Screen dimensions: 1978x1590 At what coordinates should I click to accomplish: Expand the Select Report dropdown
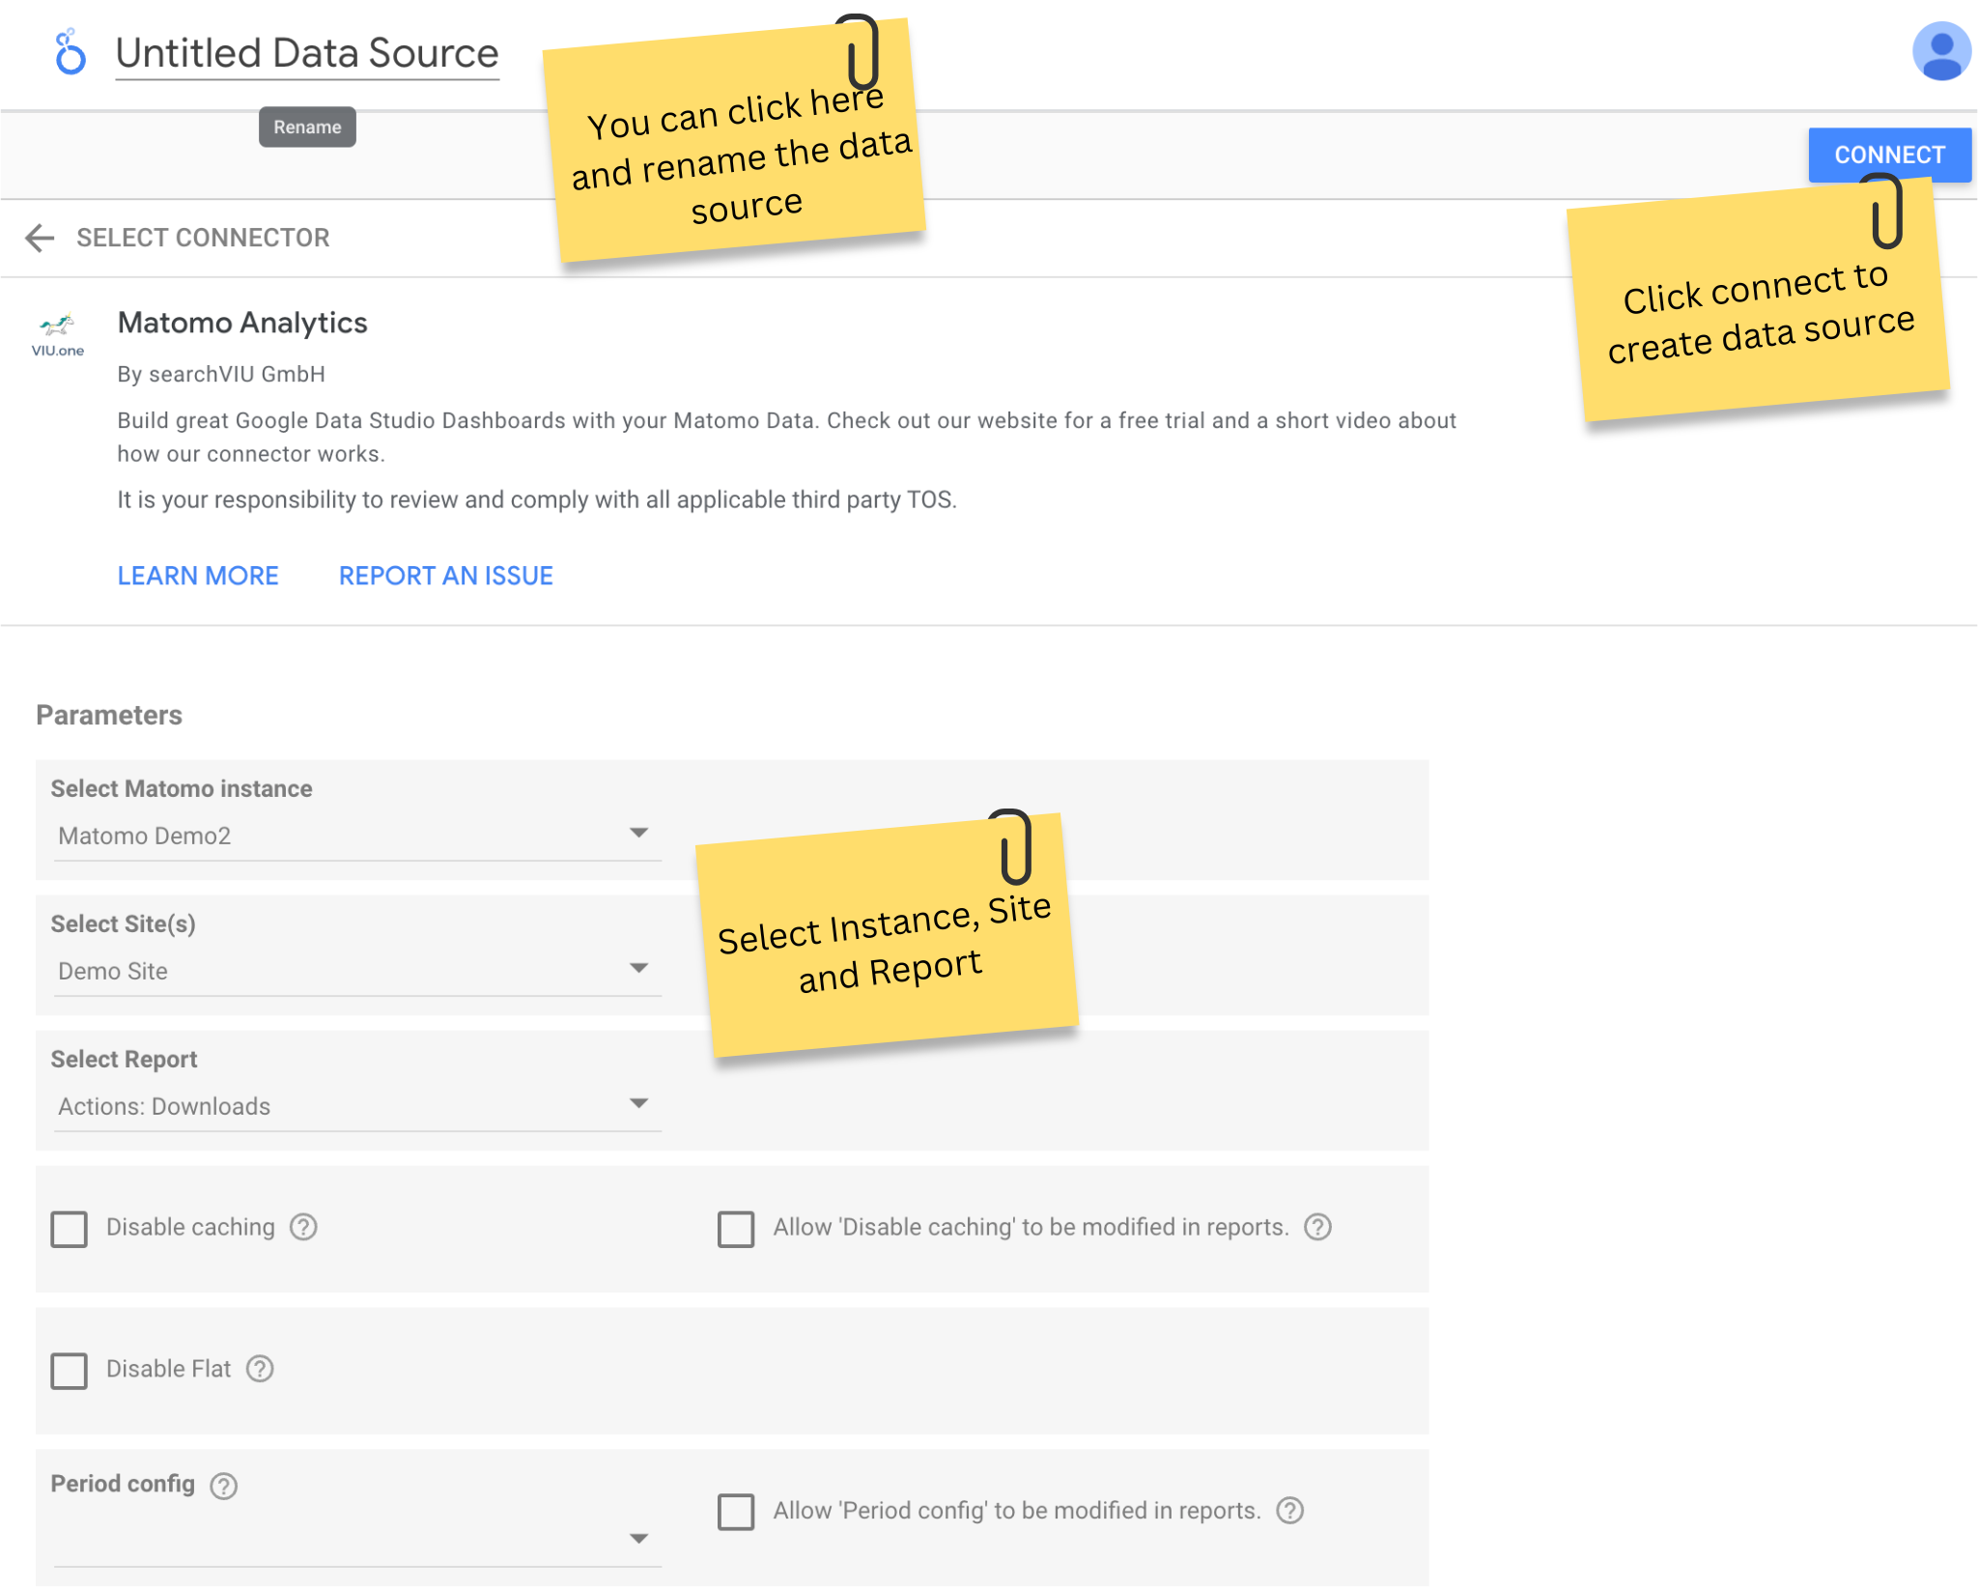[x=357, y=1106]
